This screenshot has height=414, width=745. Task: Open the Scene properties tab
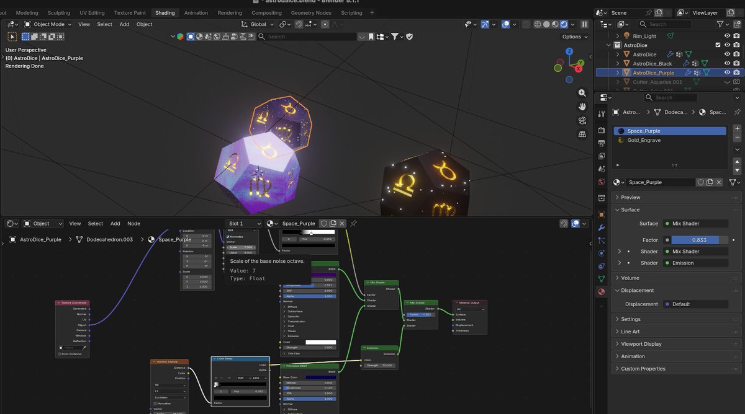(601, 169)
